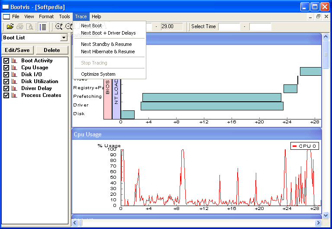Image resolution: width=332 pixels, height=229 pixels.
Task: Click the document icon left of File menu
Action: point(6,16)
